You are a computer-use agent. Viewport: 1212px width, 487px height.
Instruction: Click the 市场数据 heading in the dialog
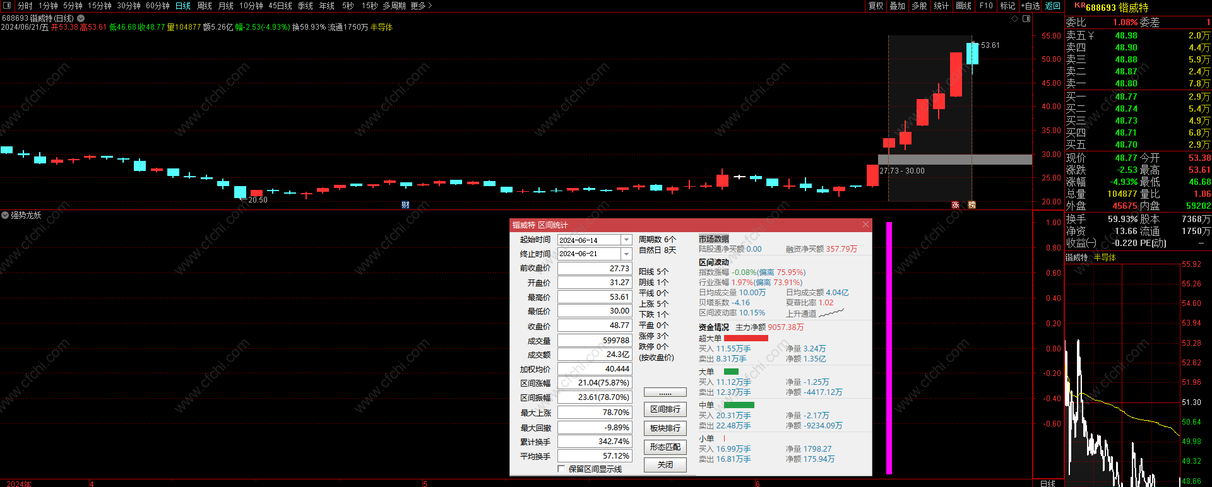click(713, 239)
